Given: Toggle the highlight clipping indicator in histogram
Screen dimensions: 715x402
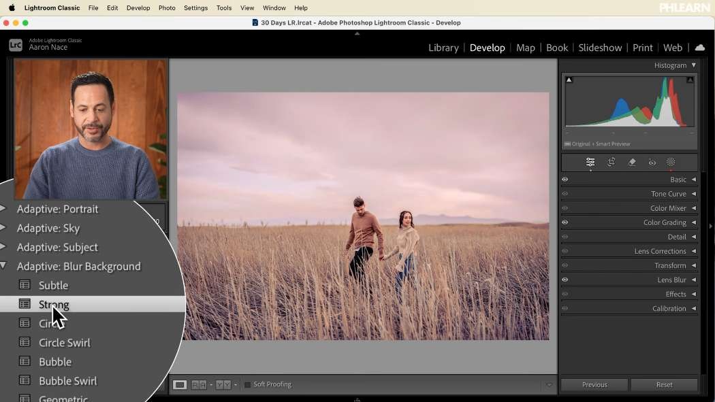Looking at the screenshot, I should [690, 80].
